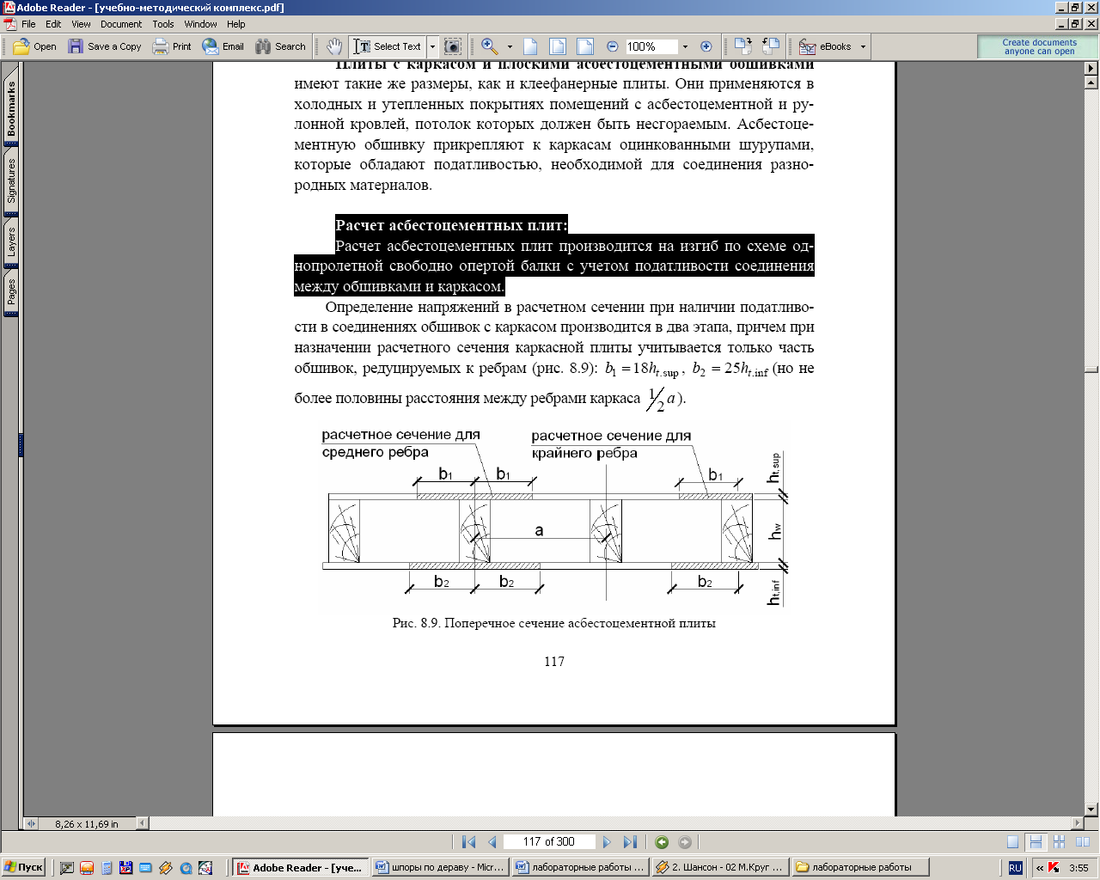The image size is (1100, 880).
Task: Expand the eBooks dropdown arrow
Action: click(864, 46)
